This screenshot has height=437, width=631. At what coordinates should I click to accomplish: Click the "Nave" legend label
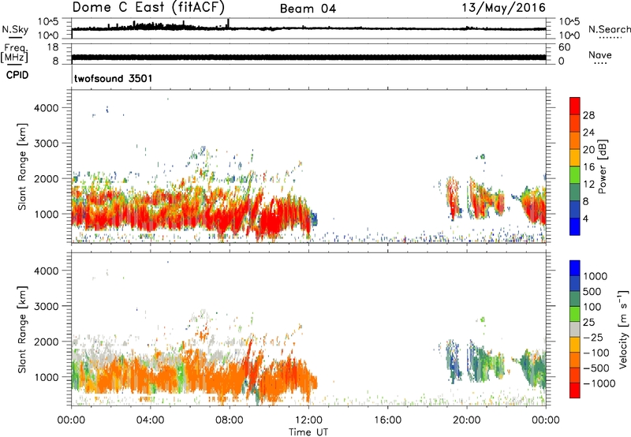click(600, 54)
